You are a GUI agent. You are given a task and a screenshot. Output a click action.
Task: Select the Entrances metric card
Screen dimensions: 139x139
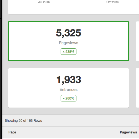pyautogui.click(x=68, y=88)
